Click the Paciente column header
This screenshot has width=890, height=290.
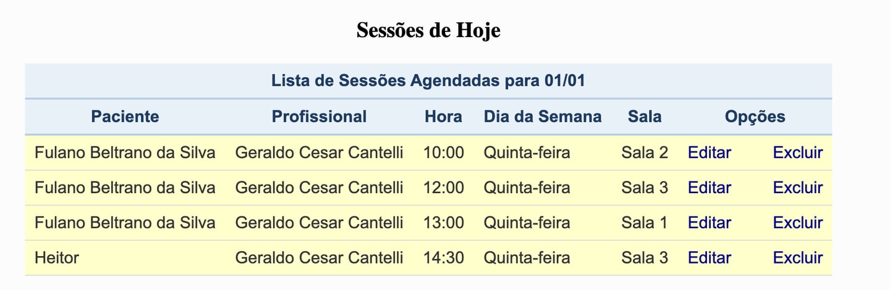click(x=125, y=117)
